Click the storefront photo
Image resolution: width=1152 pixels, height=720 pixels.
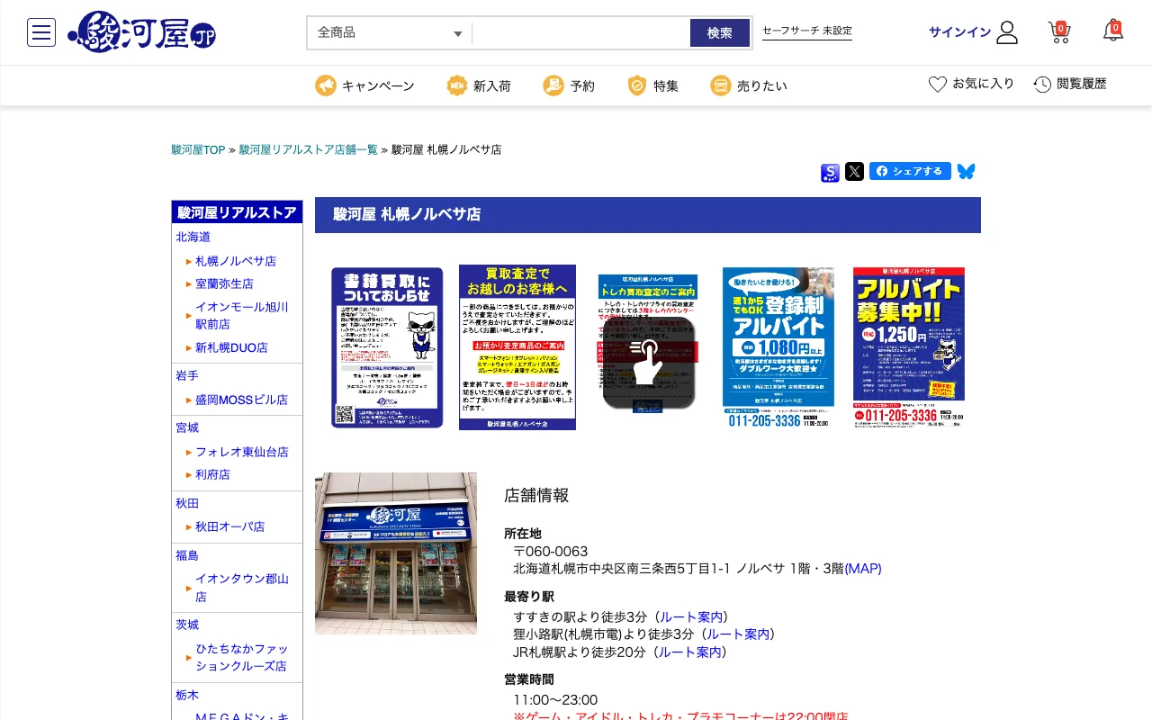396,553
